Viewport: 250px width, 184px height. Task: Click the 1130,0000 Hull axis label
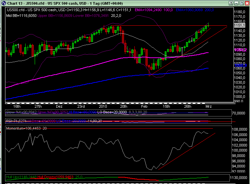coord(238,178)
